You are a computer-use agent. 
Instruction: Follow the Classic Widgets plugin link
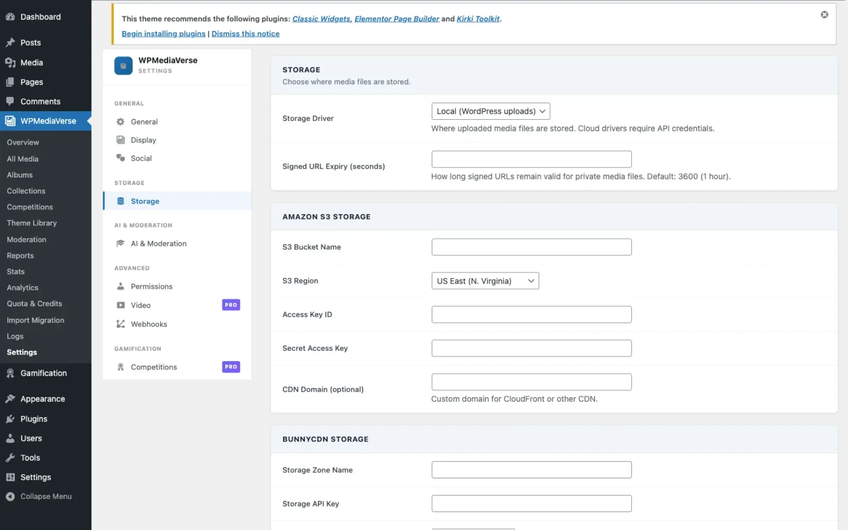click(x=321, y=19)
